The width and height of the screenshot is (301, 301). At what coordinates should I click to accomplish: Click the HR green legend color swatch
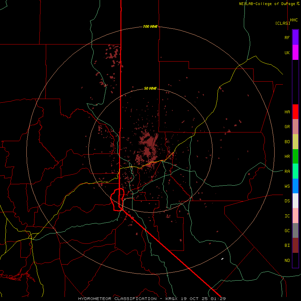pyautogui.click(x=295, y=156)
